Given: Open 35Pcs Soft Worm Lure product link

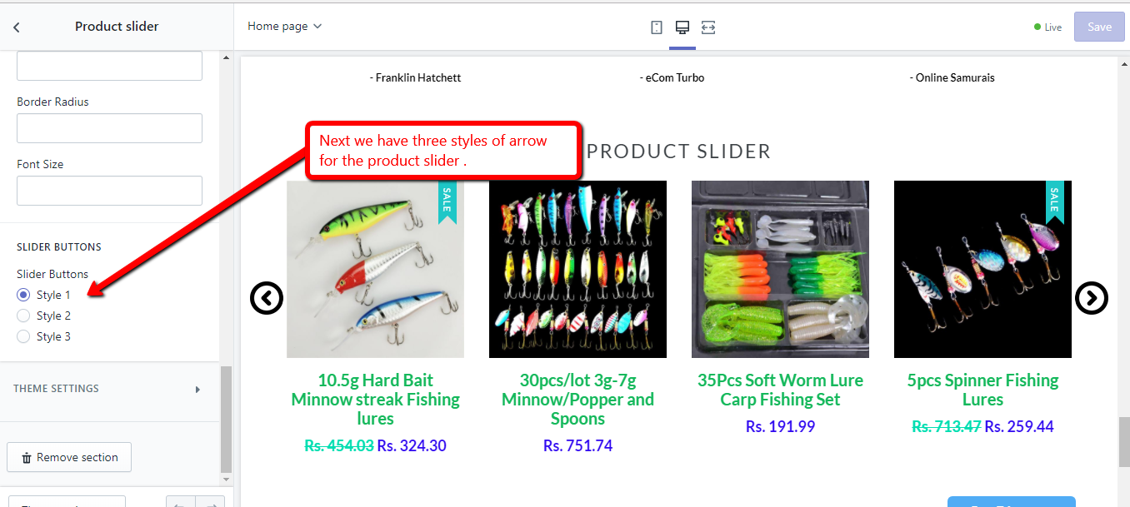Looking at the screenshot, I should click(x=780, y=390).
